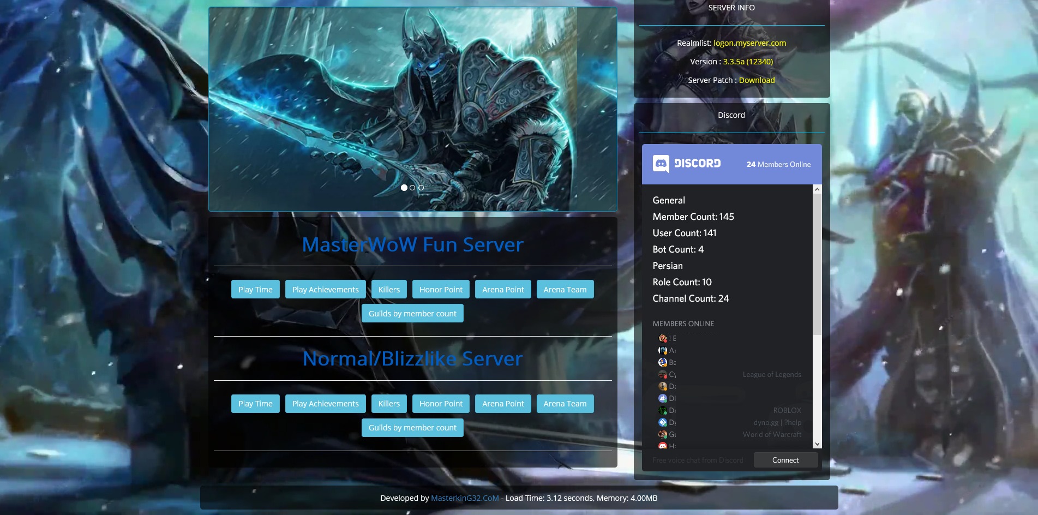Click the load time and memory footer text
The width and height of the screenshot is (1038, 515).
[581, 498]
